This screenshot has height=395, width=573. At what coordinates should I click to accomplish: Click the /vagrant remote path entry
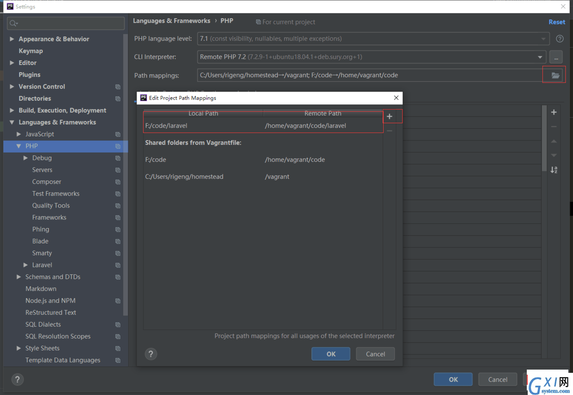(277, 177)
